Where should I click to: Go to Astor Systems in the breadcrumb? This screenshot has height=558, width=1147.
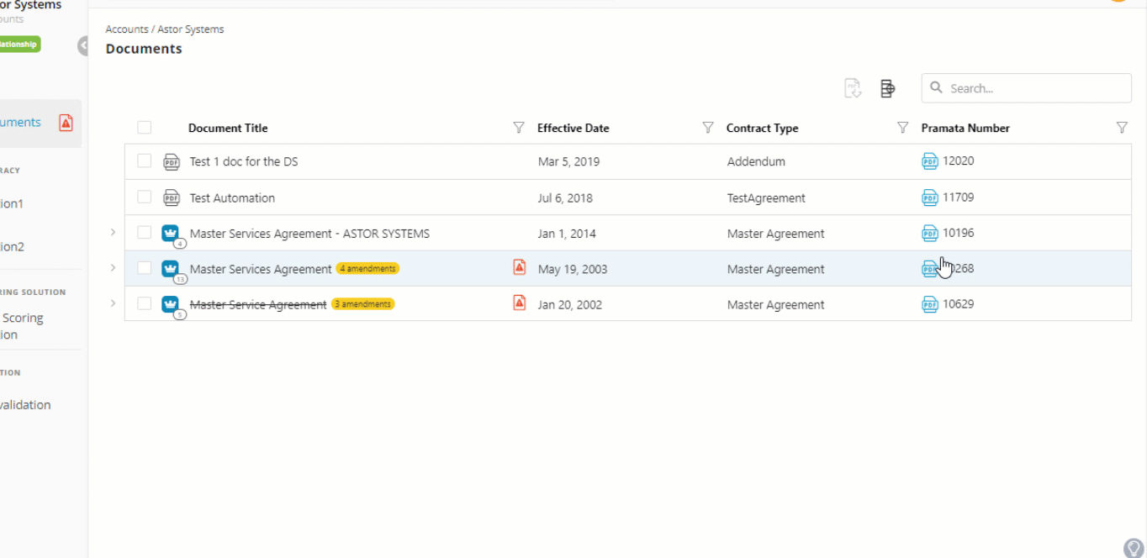pyautogui.click(x=191, y=29)
